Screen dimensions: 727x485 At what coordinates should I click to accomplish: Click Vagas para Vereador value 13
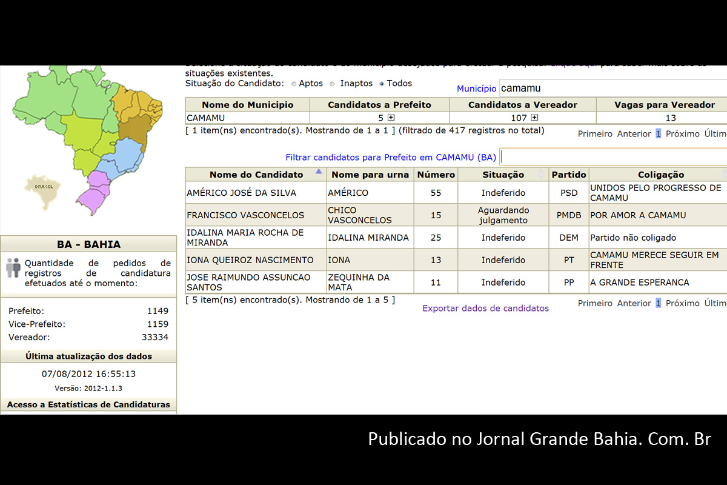pyautogui.click(x=670, y=118)
